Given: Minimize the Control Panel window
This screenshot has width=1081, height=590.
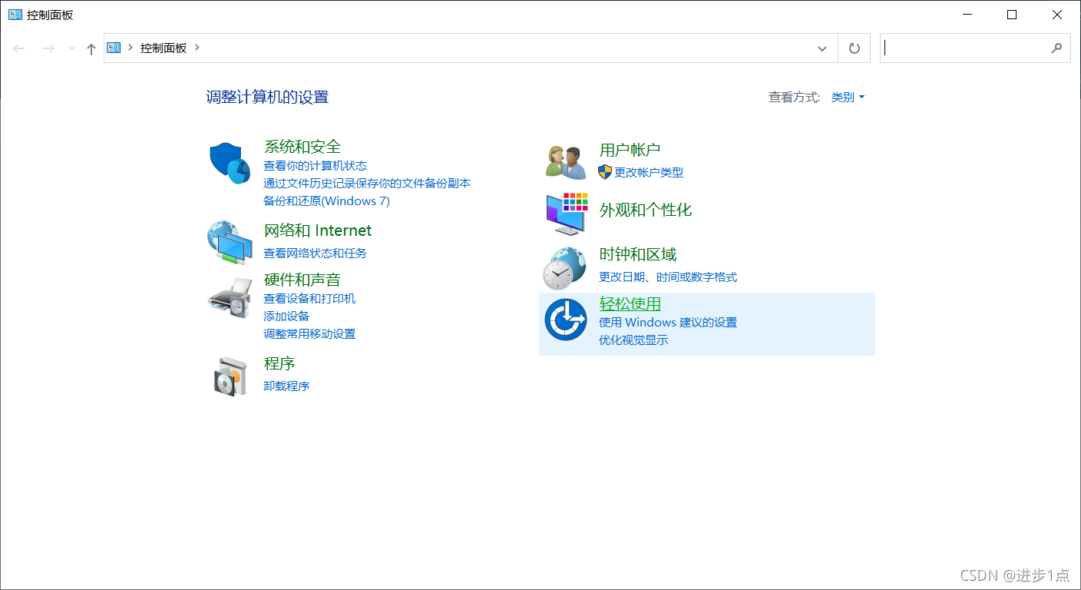Looking at the screenshot, I should [967, 15].
